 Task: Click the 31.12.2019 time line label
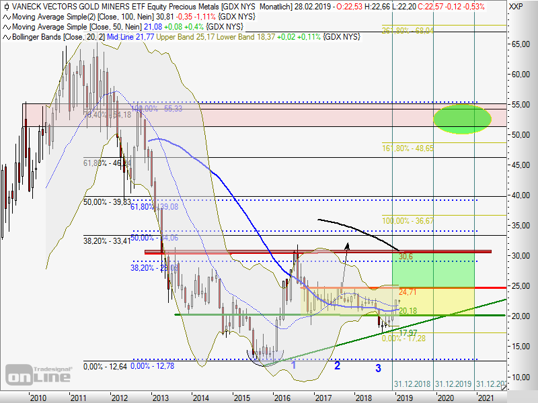453,384
